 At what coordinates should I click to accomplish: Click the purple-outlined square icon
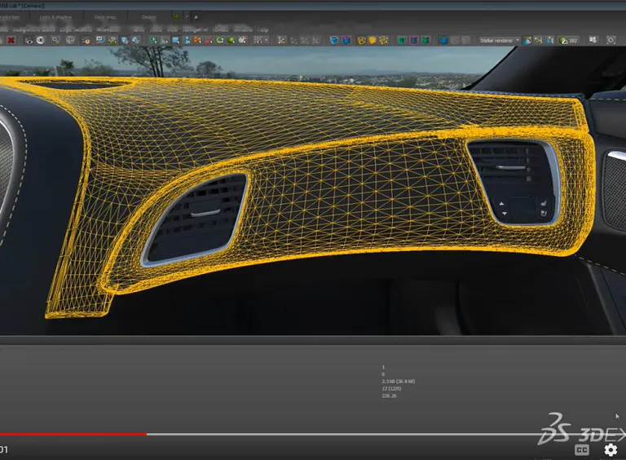[x=413, y=40]
